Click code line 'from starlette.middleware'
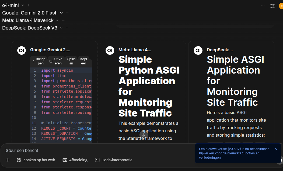Screen dimensions: 283x171 pyautogui.click(x=67, y=97)
